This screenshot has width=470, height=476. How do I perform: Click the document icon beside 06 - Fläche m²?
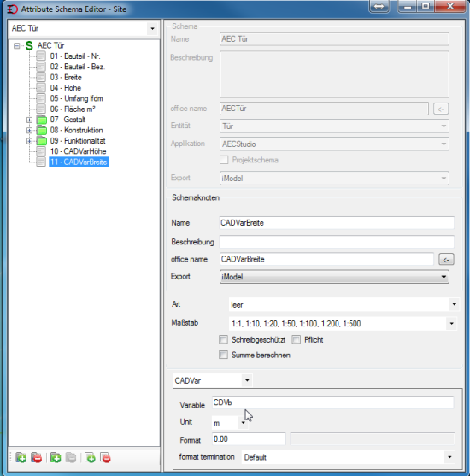tap(41, 109)
